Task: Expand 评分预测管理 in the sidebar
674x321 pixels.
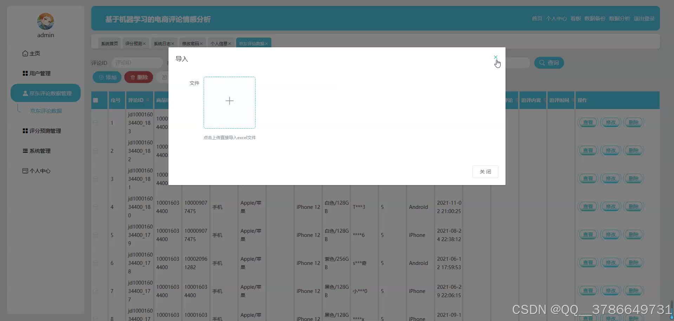Action: (x=42, y=131)
